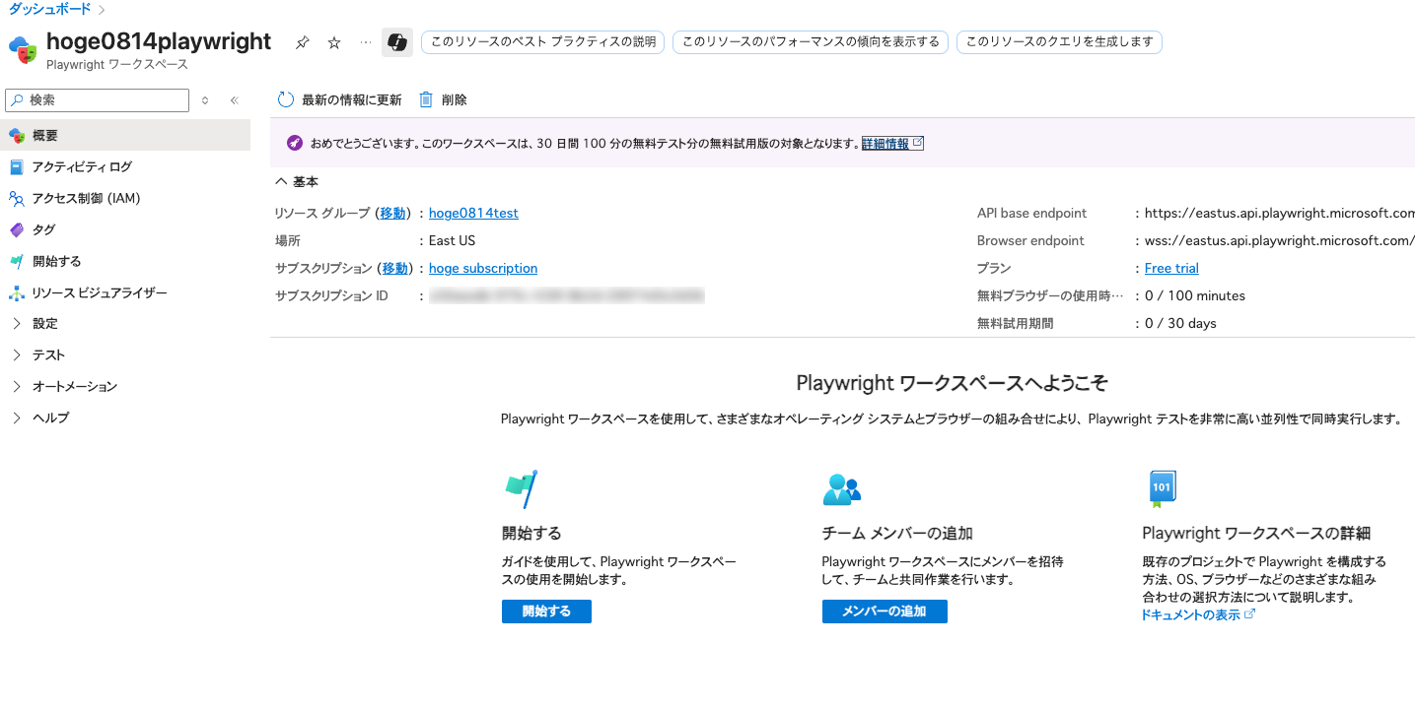The width and height of the screenshot is (1415, 708).
Task: Click 移動 link next to リソース グループ
Action: (x=392, y=213)
